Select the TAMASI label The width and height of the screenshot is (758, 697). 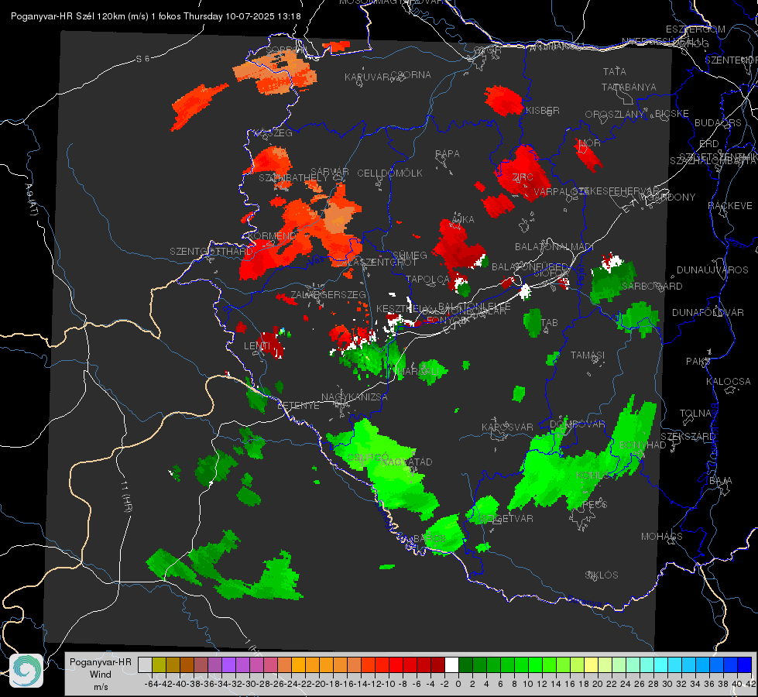tap(588, 355)
